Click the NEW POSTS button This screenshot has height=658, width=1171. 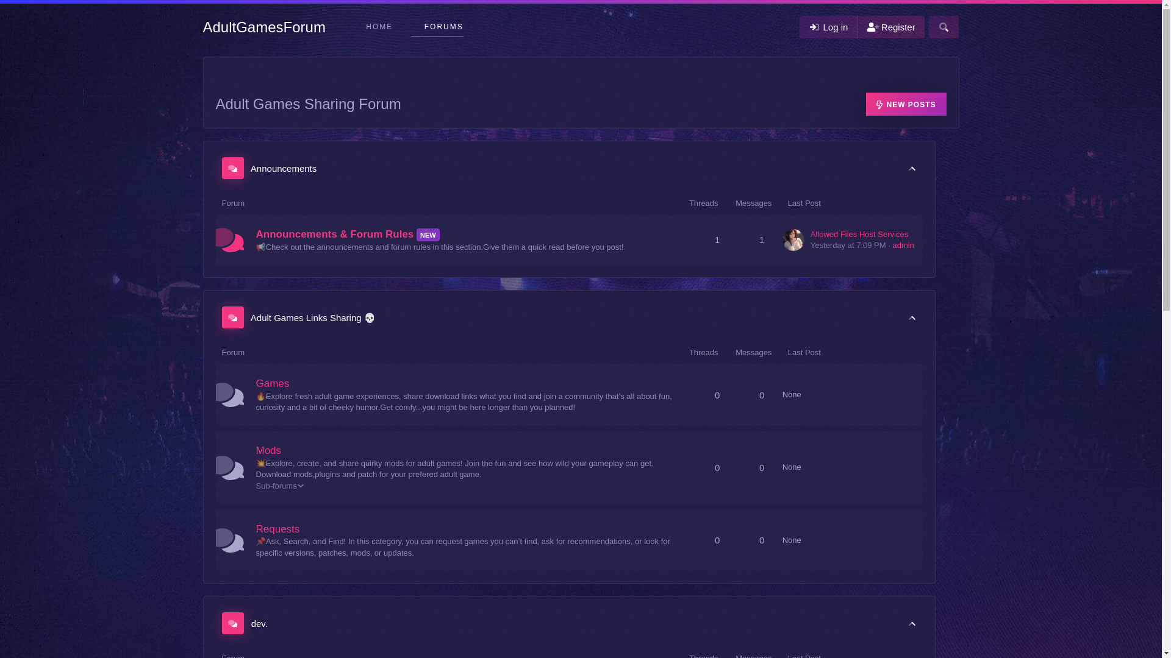[906, 104]
